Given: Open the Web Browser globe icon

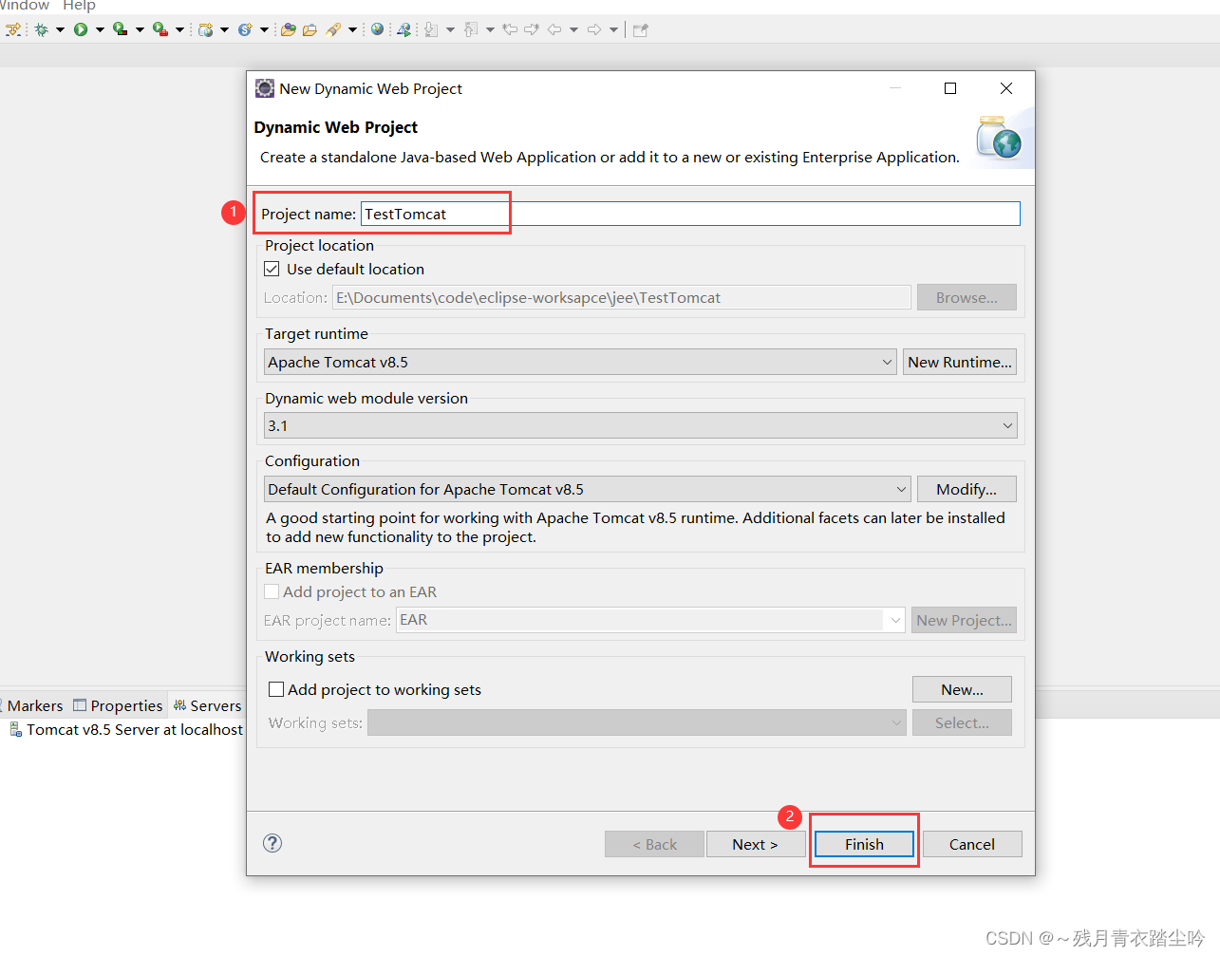Looking at the screenshot, I should click(x=377, y=28).
